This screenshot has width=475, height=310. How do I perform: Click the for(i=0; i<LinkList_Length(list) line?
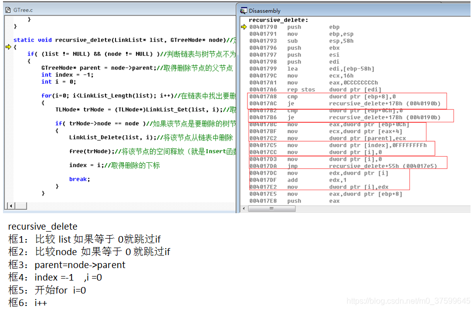[x=138, y=95]
